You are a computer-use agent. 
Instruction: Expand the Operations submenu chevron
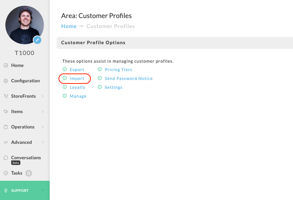coord(43,127)
